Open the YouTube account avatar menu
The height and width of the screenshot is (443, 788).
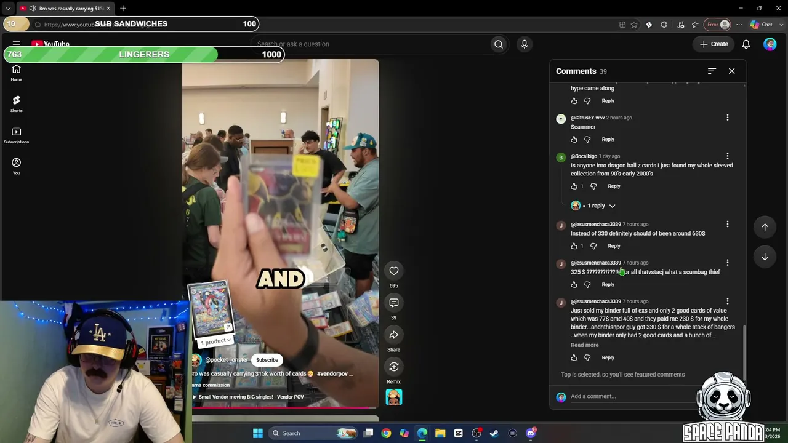click(x=770, y=44)
